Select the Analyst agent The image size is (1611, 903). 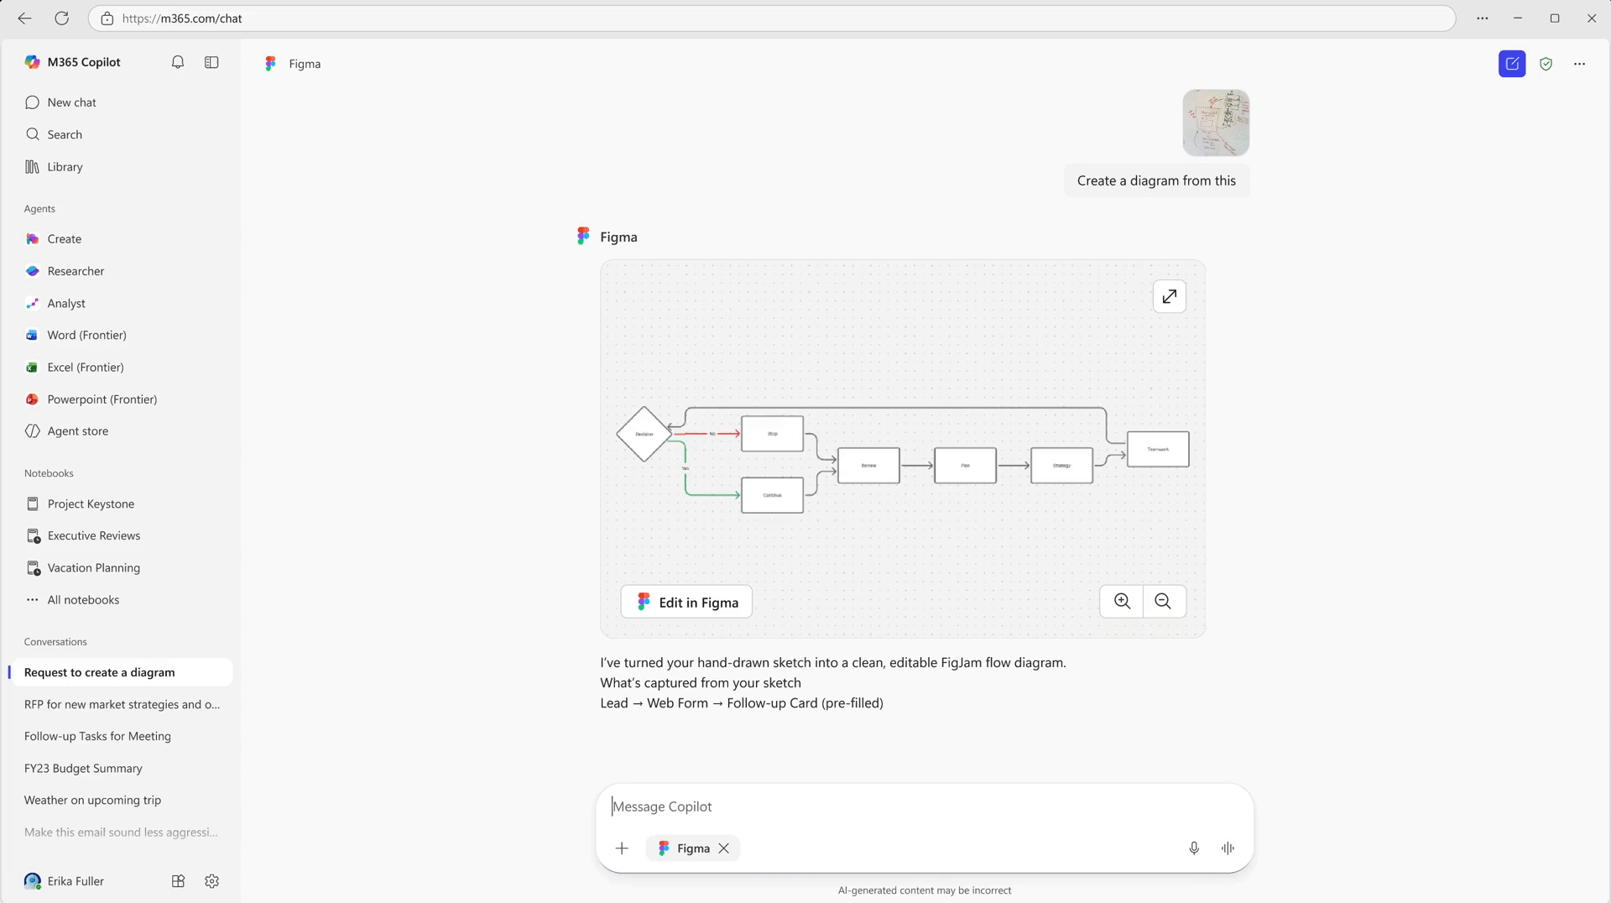click(x=66, y=303)
